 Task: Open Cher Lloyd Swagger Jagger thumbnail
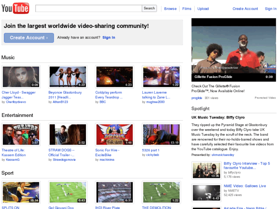pos(21,77)
